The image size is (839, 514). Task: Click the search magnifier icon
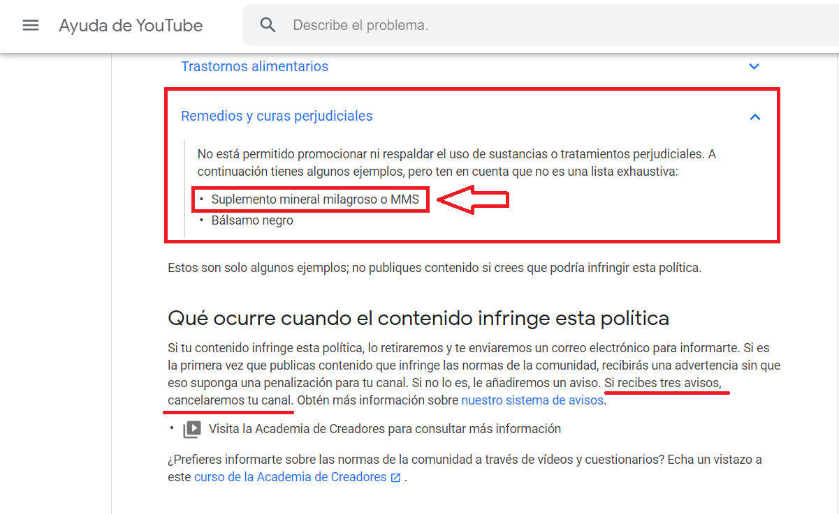pos(268,26)
